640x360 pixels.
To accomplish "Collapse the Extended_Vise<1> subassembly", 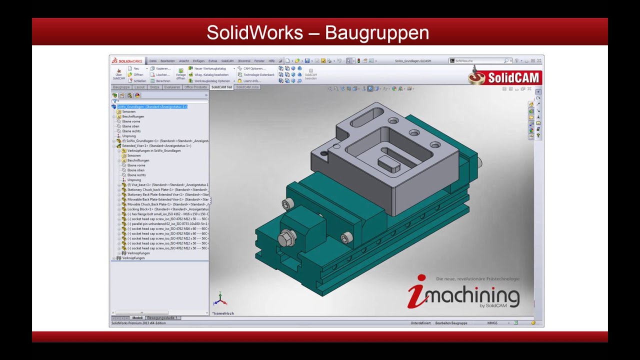I will 114,146.
